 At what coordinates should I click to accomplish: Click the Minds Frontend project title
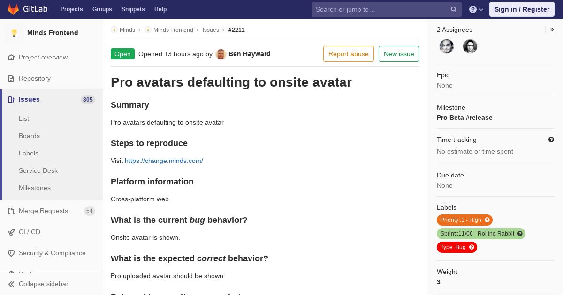(53, 33)
